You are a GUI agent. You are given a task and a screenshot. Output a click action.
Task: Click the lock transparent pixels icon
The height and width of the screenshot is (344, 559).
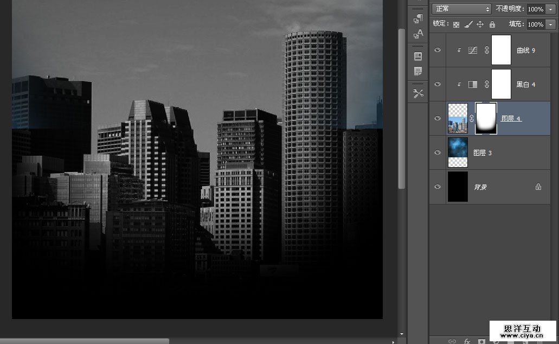click(x=456, y=24)
